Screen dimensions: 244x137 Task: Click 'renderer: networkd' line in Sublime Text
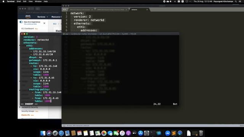point(89,20)
